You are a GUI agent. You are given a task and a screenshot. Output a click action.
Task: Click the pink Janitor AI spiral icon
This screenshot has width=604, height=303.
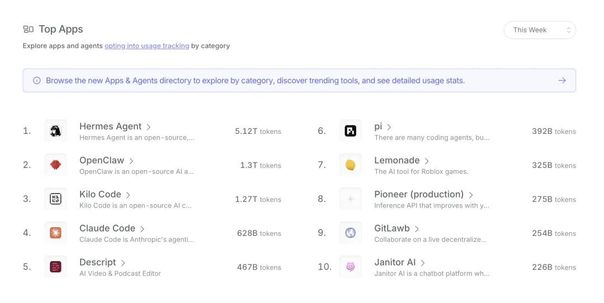click(350, 267)
